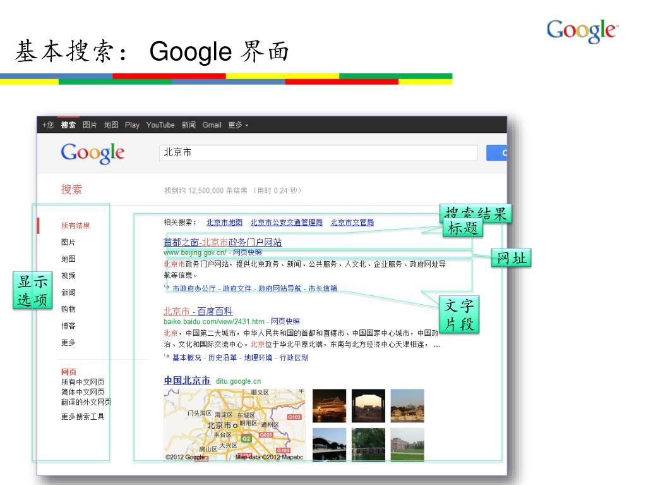The width and height of the screenshot is (646, 485).
Task: Open related search 北京市公安交通管理局
Action: pyautogui.click(x=286, y=223)
